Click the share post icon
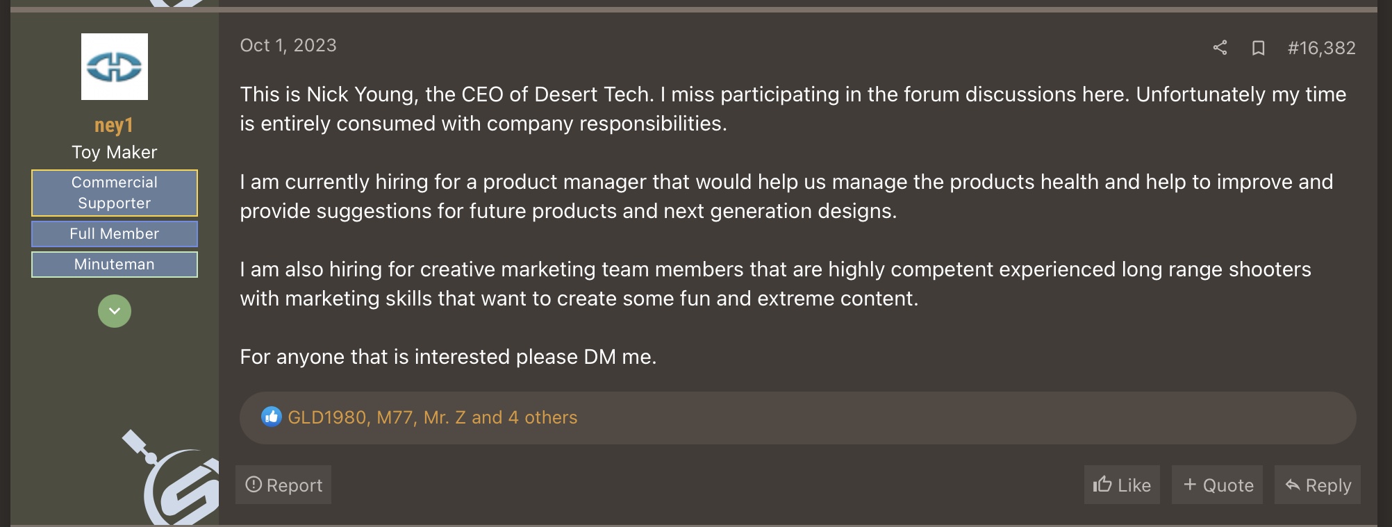The width and height of the screenshot is (1392, 527). (1220, 47)
